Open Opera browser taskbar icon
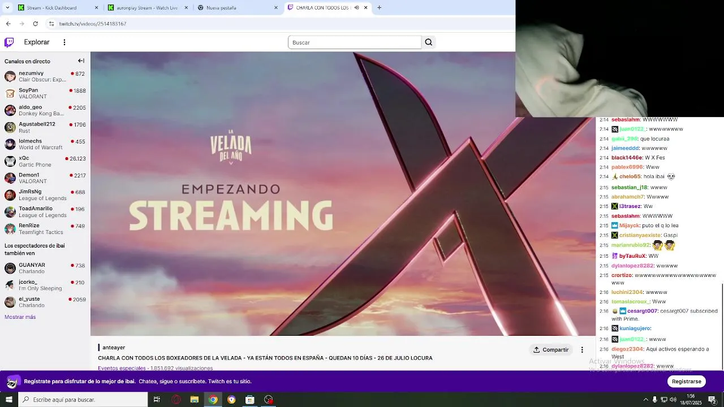 point(176,400)
